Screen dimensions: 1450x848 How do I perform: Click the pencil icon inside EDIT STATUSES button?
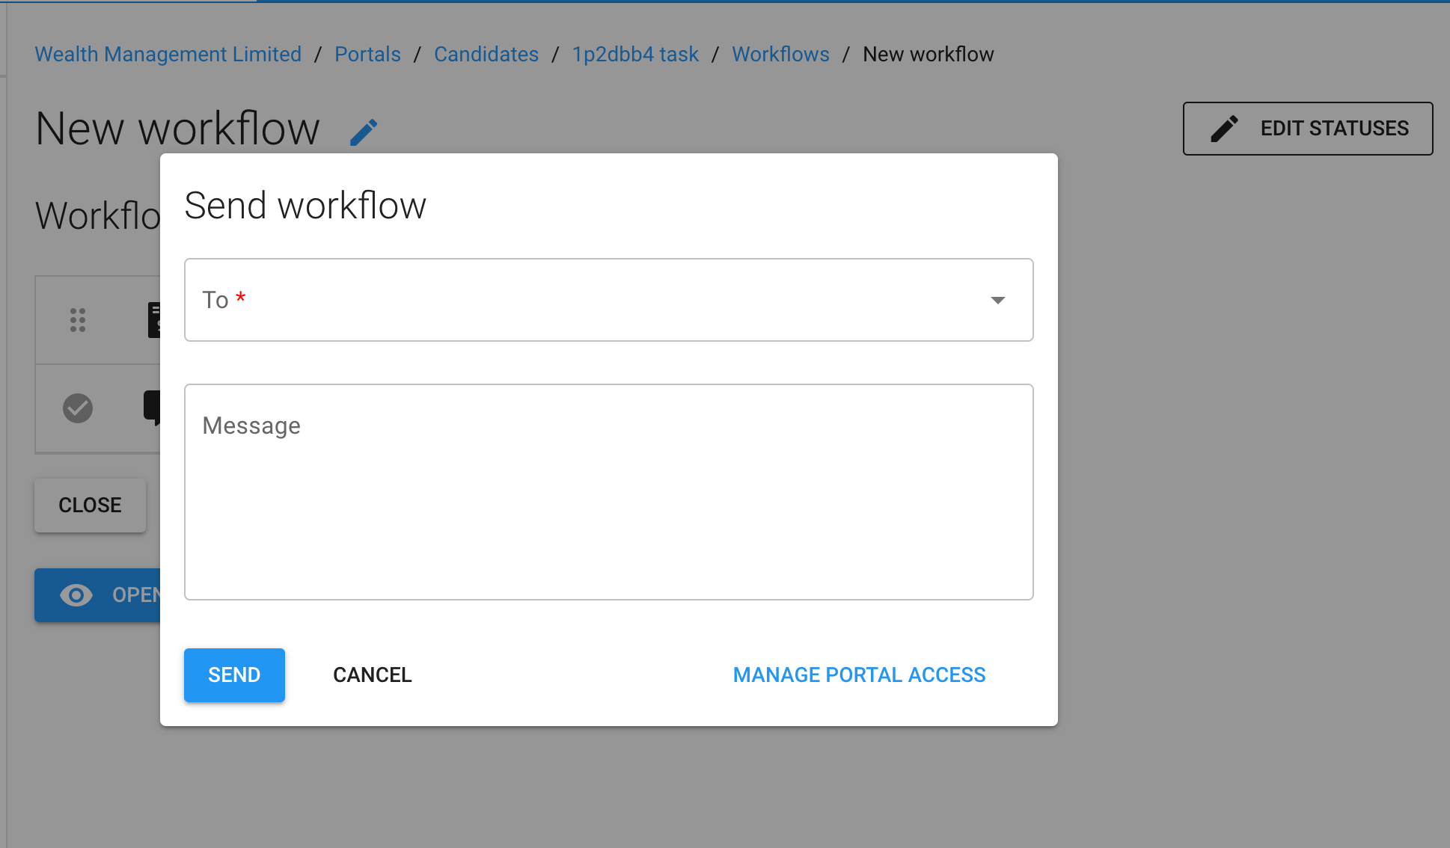click(1223, 128)
